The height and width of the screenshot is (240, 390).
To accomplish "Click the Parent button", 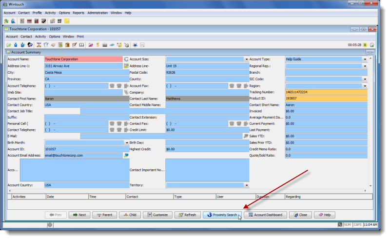I will [x=104, y=215].
